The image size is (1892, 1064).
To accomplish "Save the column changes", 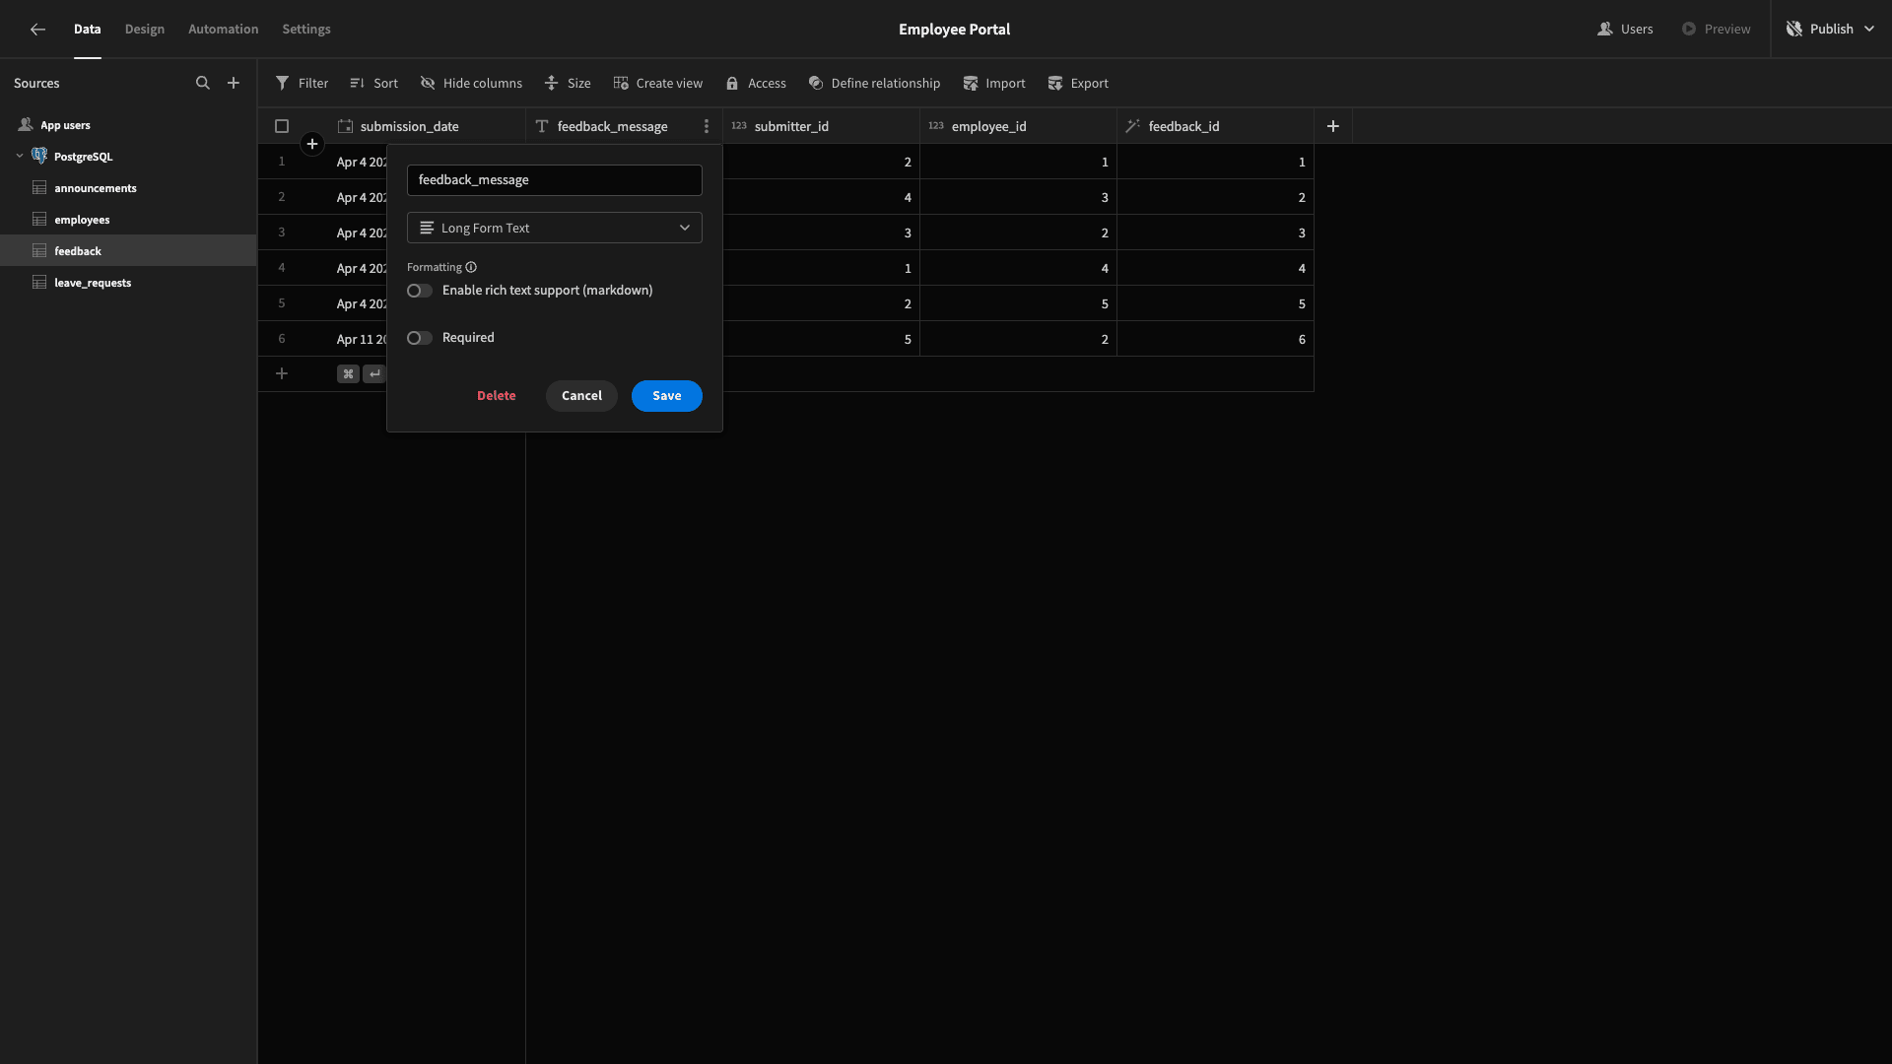I will point(667,396).
